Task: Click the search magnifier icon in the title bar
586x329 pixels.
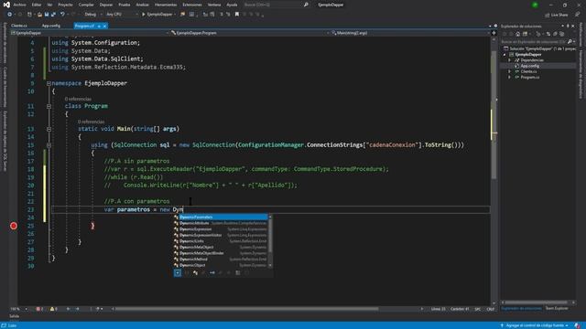Action: [x=306, y=5]
